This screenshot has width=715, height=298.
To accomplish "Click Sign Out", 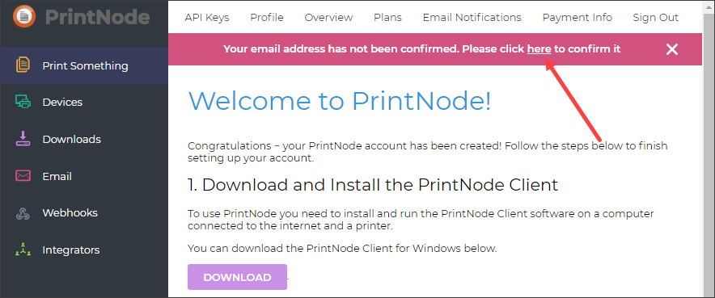I will tap(656, 17).
